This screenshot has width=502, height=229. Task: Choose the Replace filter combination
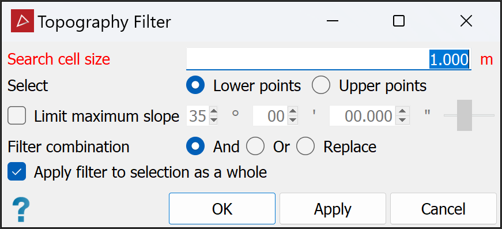click(305, 147)
